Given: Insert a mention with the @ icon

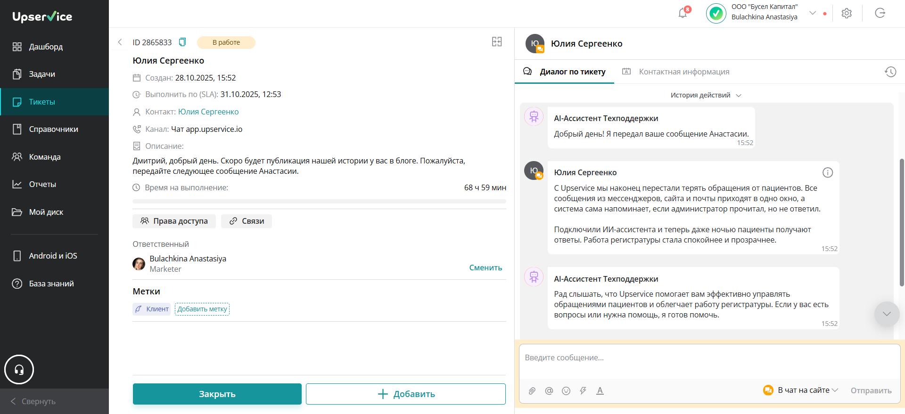Looking at the screenshot, I should point(549,390).
